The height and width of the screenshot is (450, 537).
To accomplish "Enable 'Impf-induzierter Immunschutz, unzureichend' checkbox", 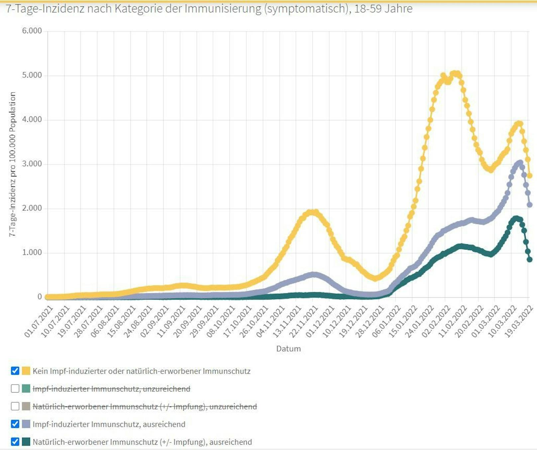I will point(15,389).
